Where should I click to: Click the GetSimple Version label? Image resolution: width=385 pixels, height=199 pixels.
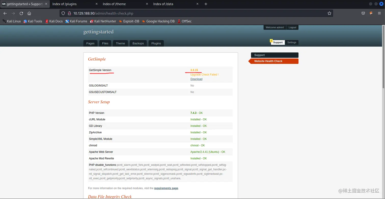point(100,70)
